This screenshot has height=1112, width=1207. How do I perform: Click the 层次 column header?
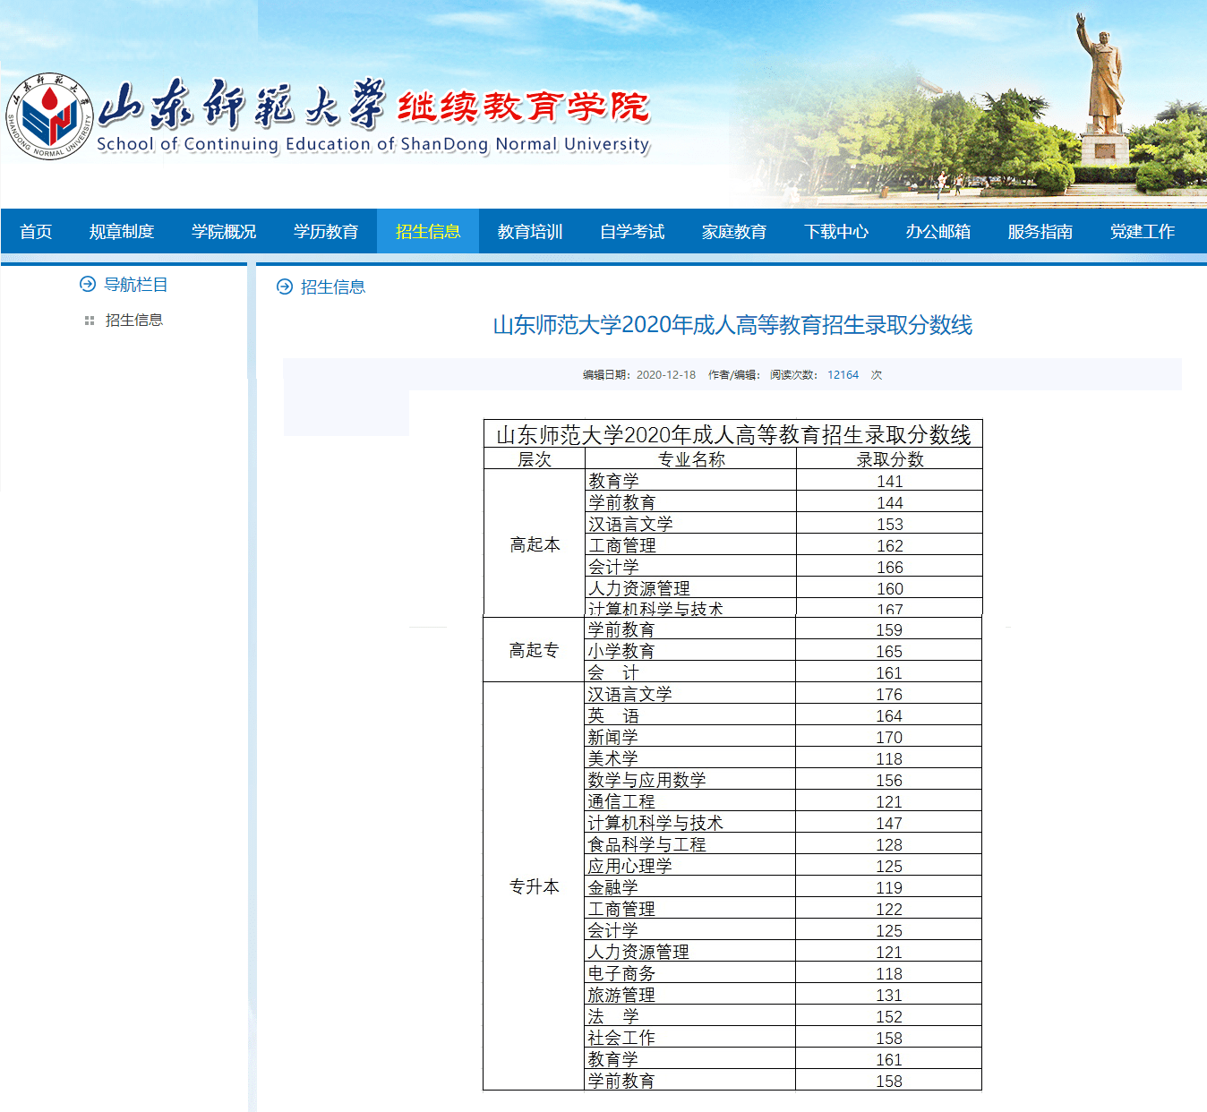(535, 459)
